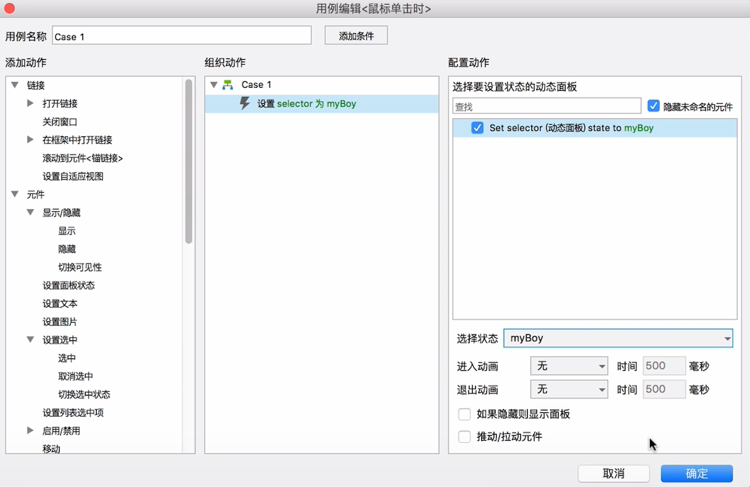The height and width of the screenshot is (487, 750).
Task: Select 设置面板状态 action
Action: pyautogui.click(x=69, y=286)
